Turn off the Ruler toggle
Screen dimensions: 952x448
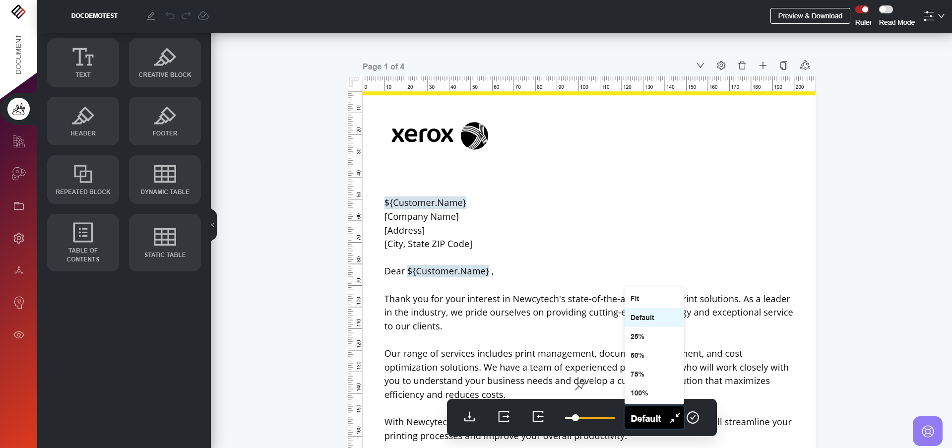click(863, 9)
